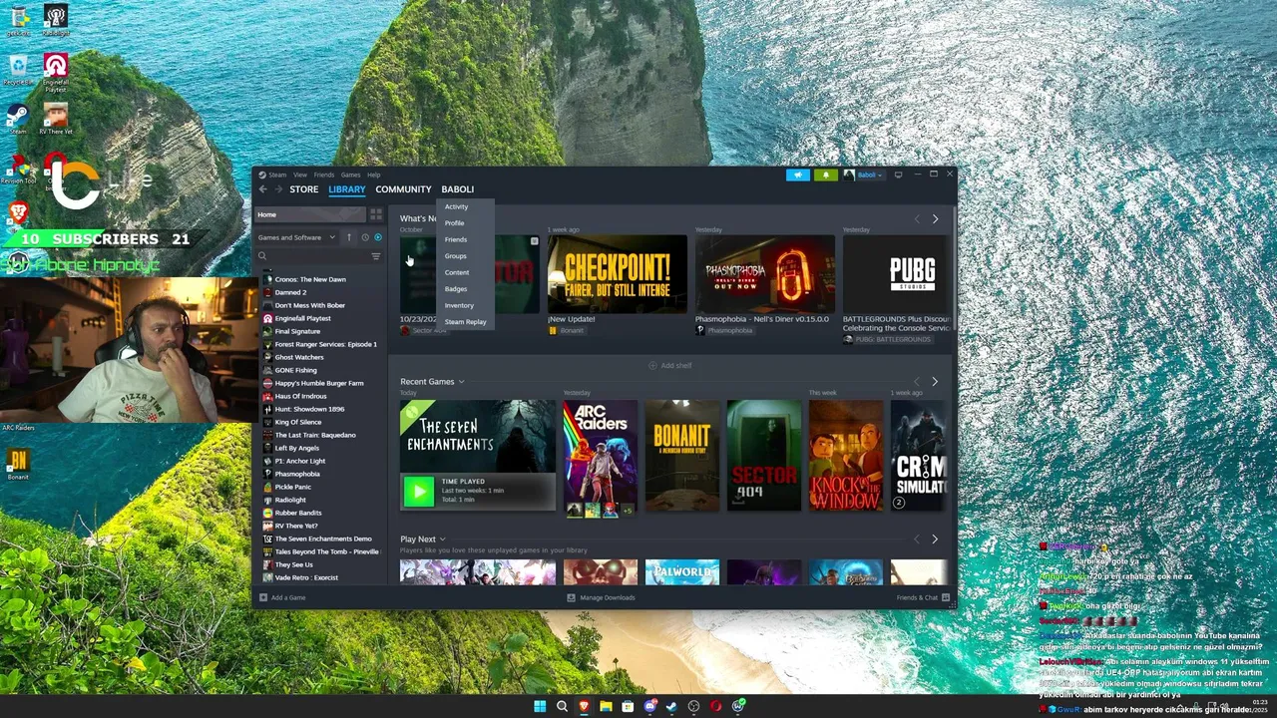
Task: Open Discord from the taskbar
Action: click(649, 706)
